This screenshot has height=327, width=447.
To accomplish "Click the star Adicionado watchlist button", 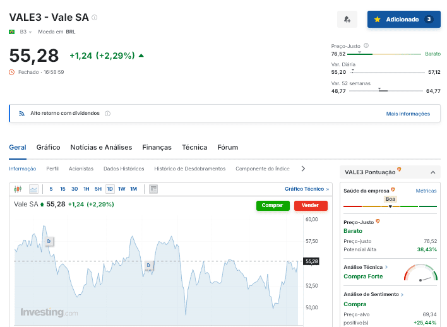I will click(403, 20).
